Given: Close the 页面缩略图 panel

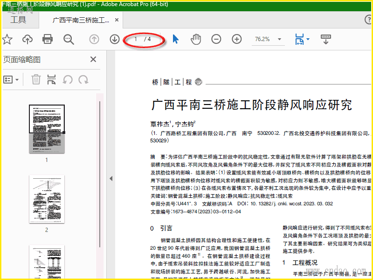Looking at the screenshot, I should click(x=93, y=59).
